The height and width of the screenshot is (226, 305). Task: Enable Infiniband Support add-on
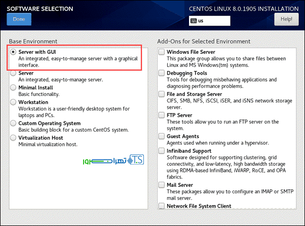coord(161,151)
